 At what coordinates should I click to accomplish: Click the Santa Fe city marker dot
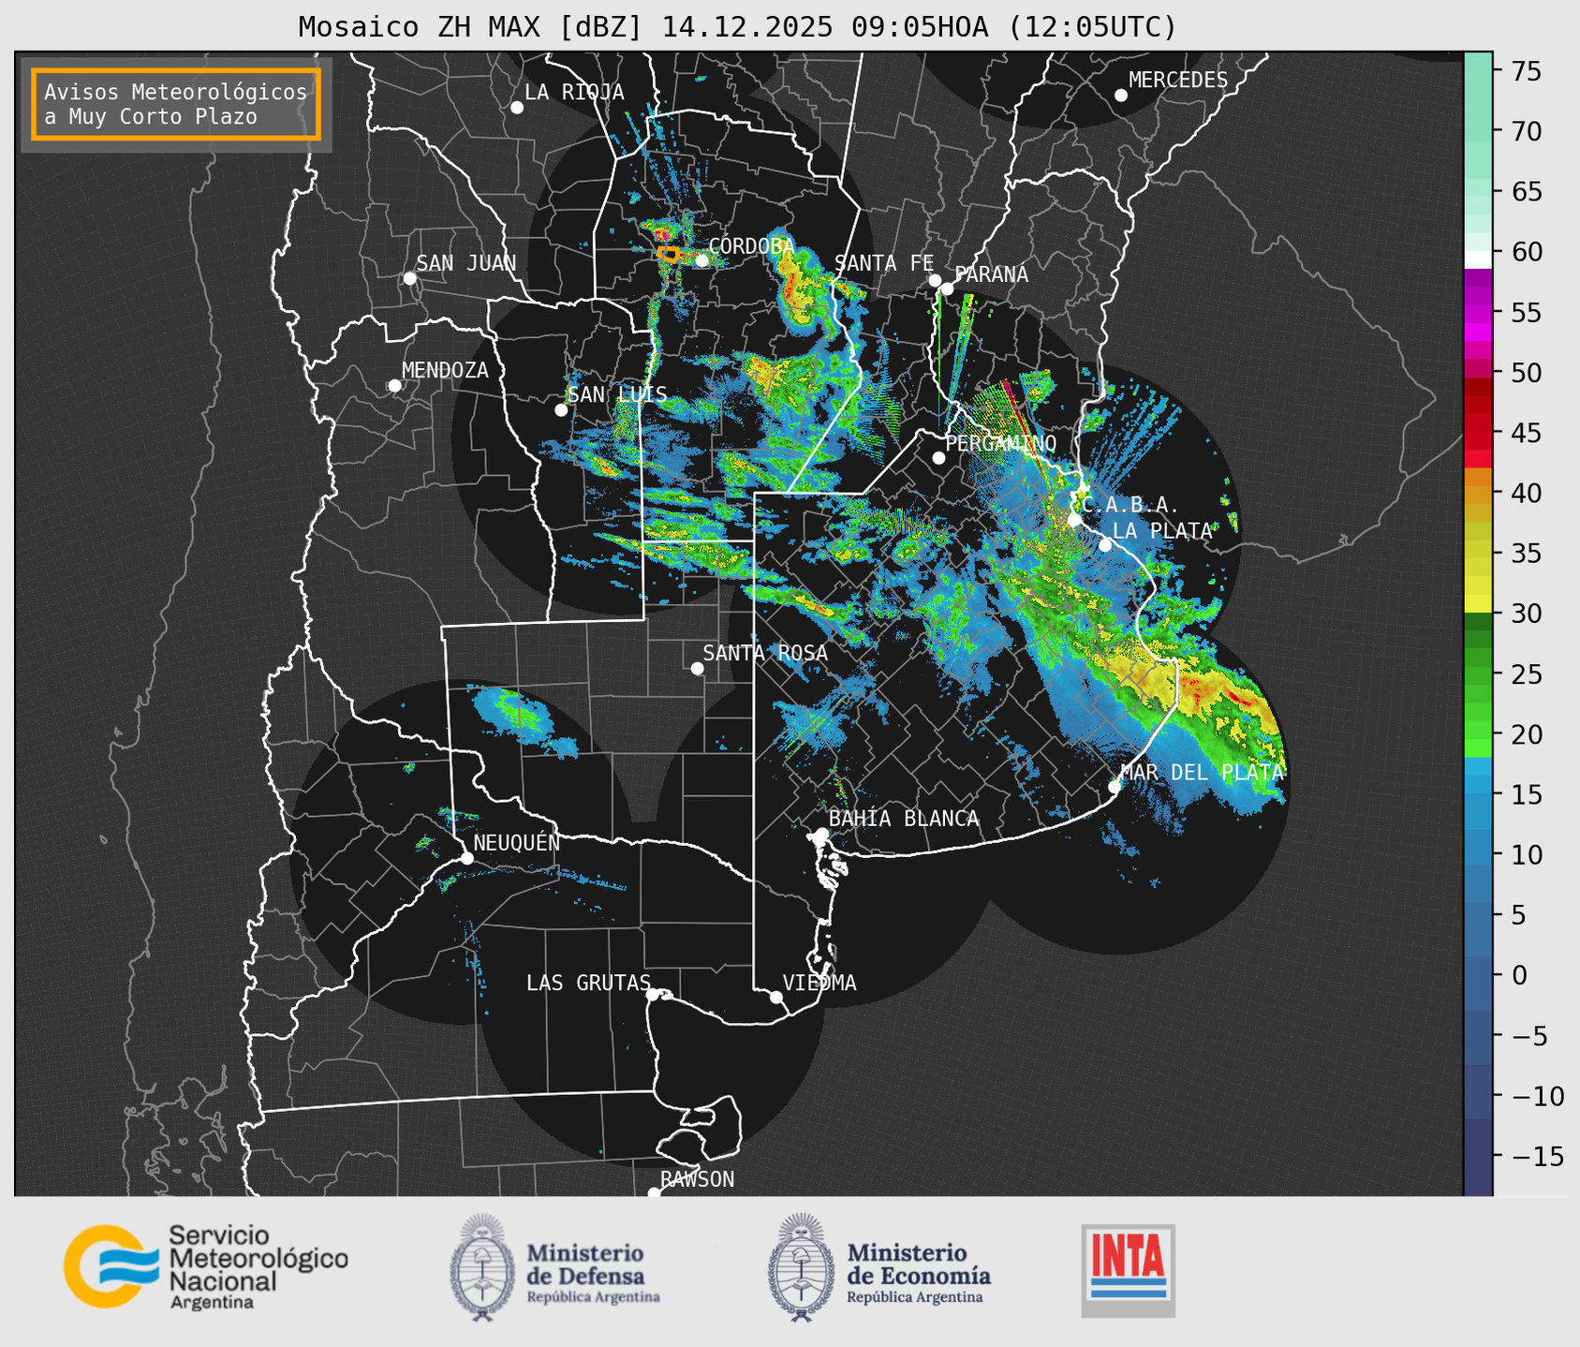click(935, 280)
